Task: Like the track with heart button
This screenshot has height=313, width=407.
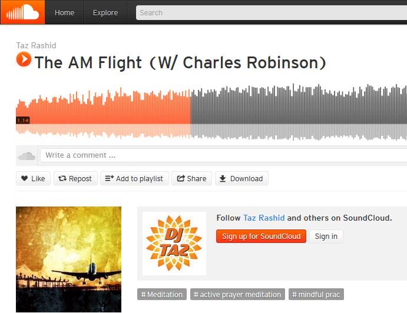Action: pyautogui.click(x=33, y=178)
